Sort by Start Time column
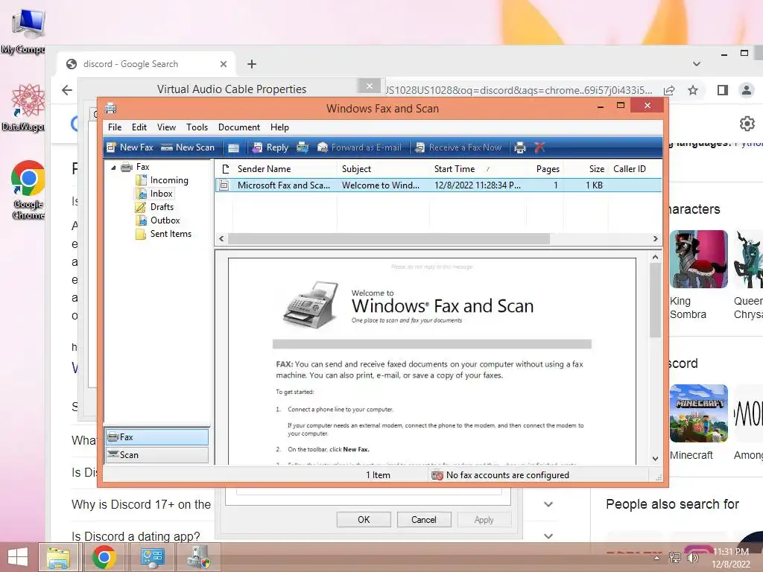 coord(478,169)
